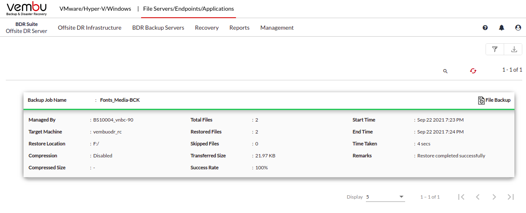Open the Reports menu

pos(239,28)
